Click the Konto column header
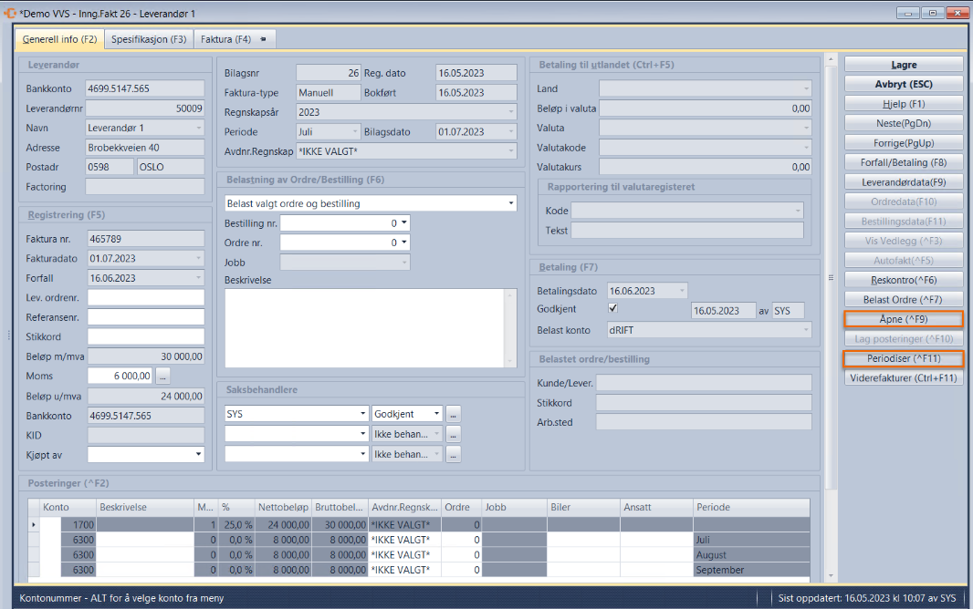 click(68, 508)
